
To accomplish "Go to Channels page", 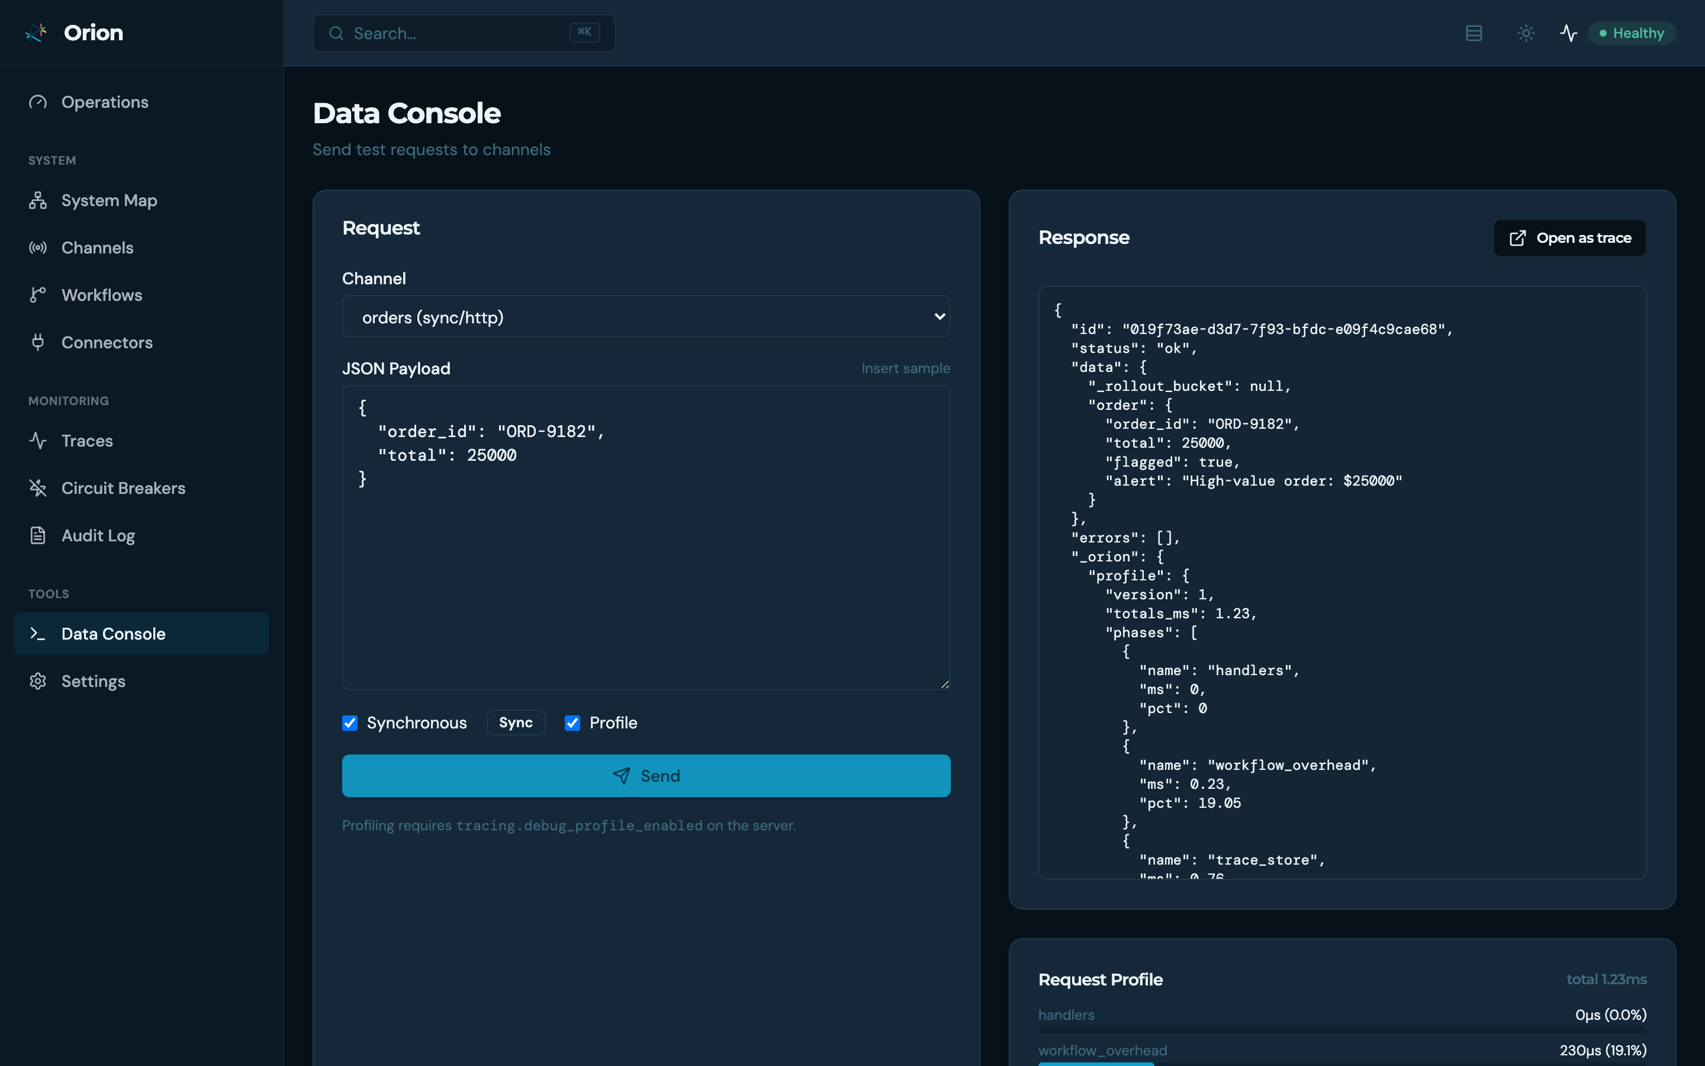I will coord(141,248).
